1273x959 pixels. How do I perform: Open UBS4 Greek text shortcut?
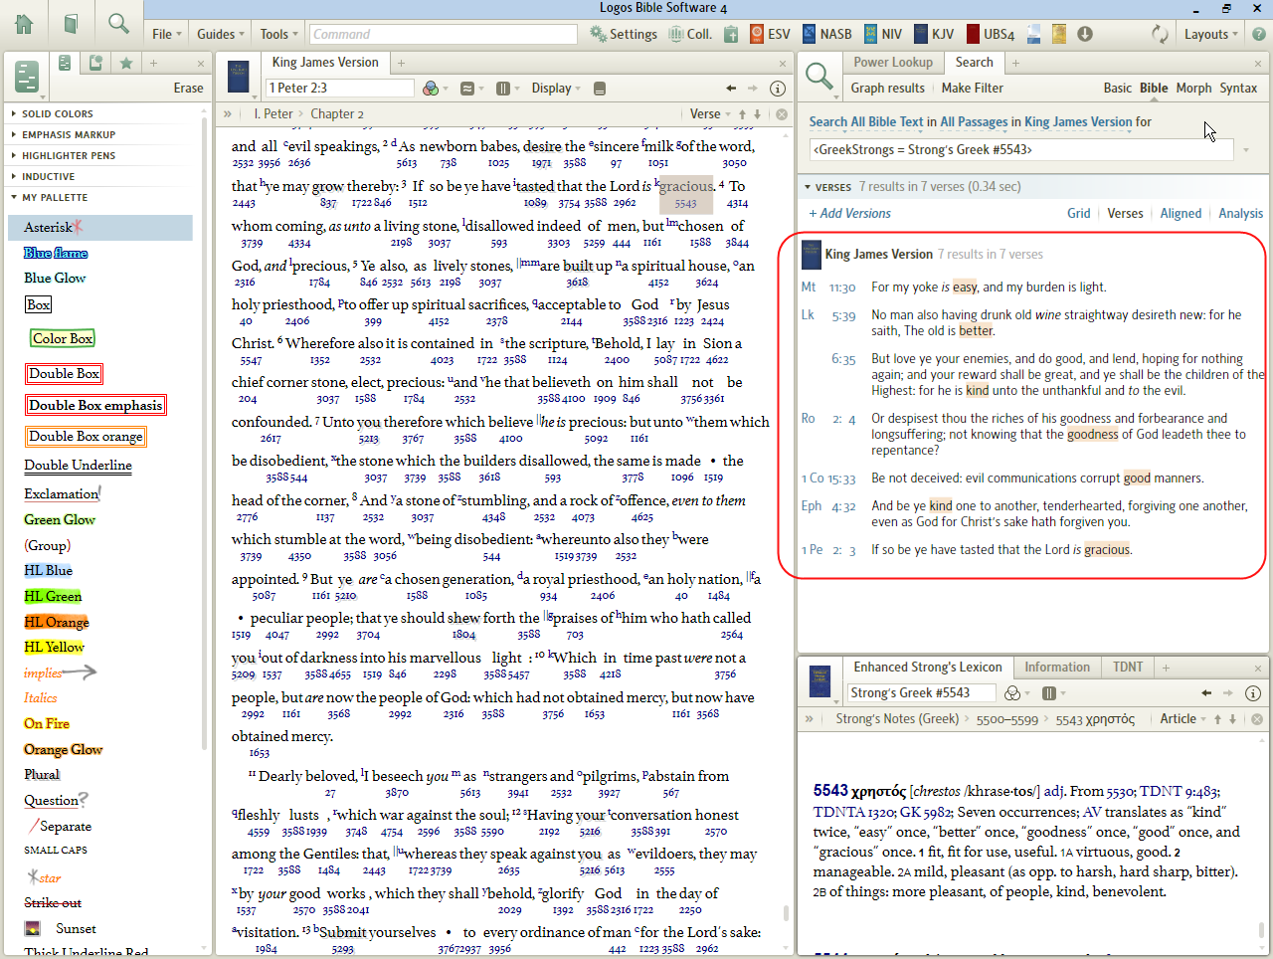click(x=990, y=34)
